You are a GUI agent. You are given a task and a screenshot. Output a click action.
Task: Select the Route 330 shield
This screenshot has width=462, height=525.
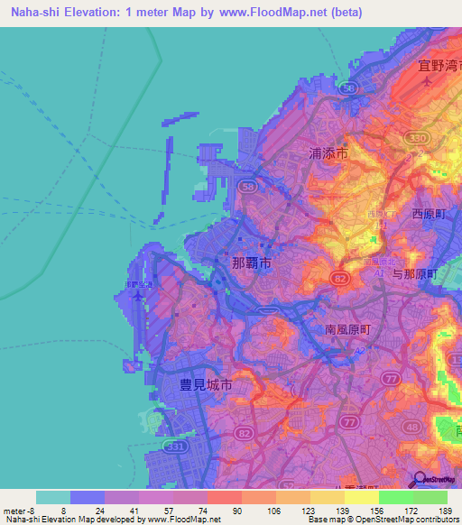point(417,138)
